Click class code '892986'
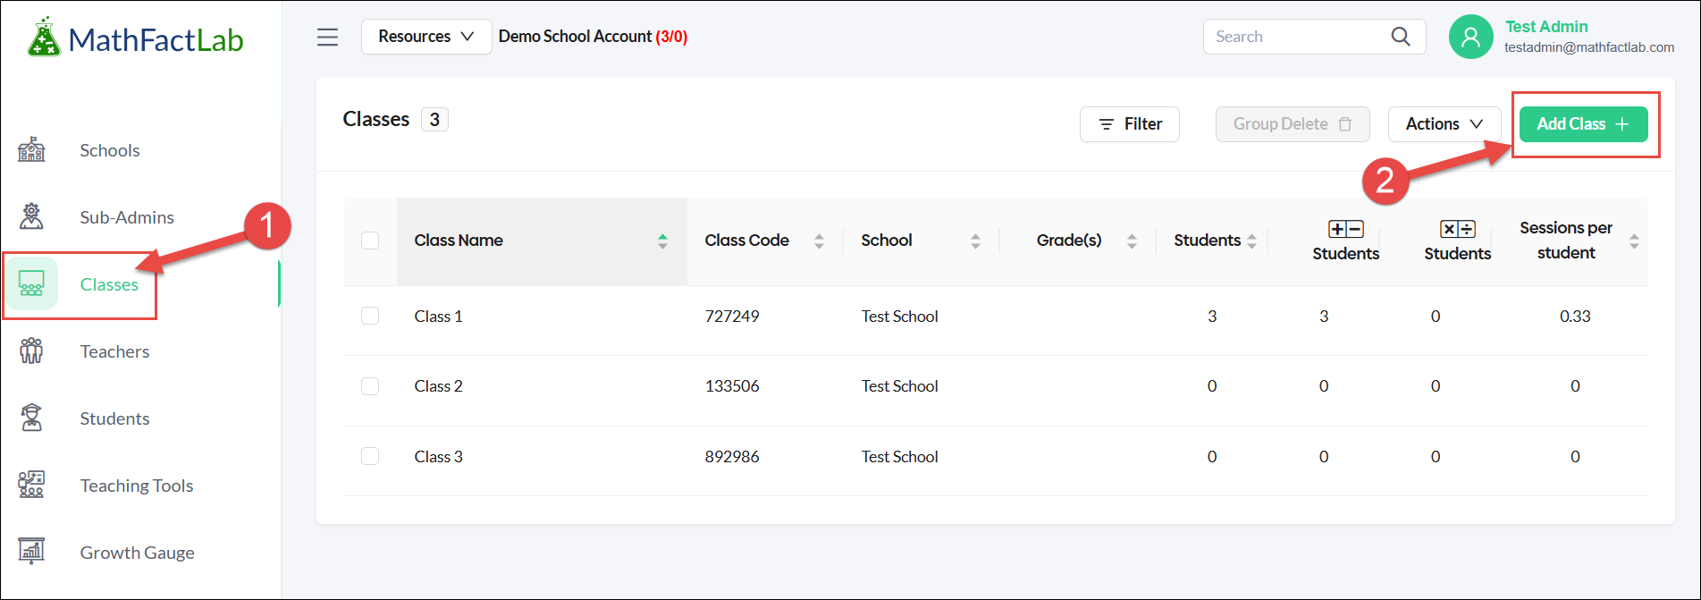The image size is (1701, 600). coord(732,457)
